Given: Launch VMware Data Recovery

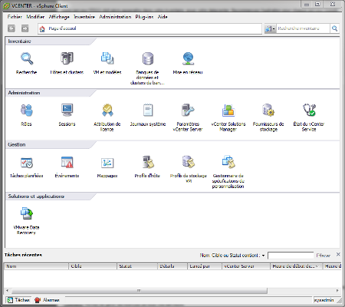Looking at the screenshot, I should point(27,213).
